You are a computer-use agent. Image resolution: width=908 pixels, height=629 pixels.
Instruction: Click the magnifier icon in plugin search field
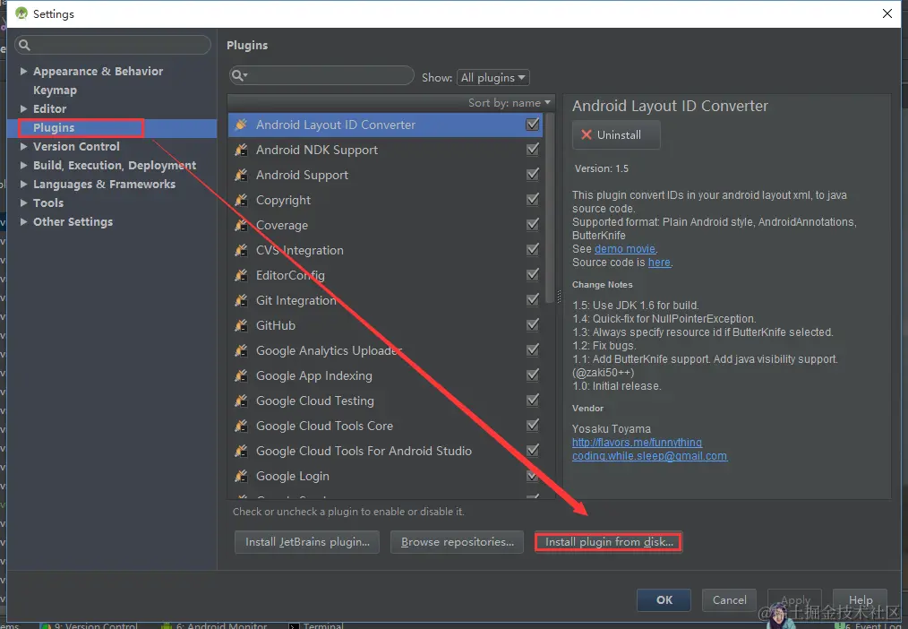[x=238, y=75]
